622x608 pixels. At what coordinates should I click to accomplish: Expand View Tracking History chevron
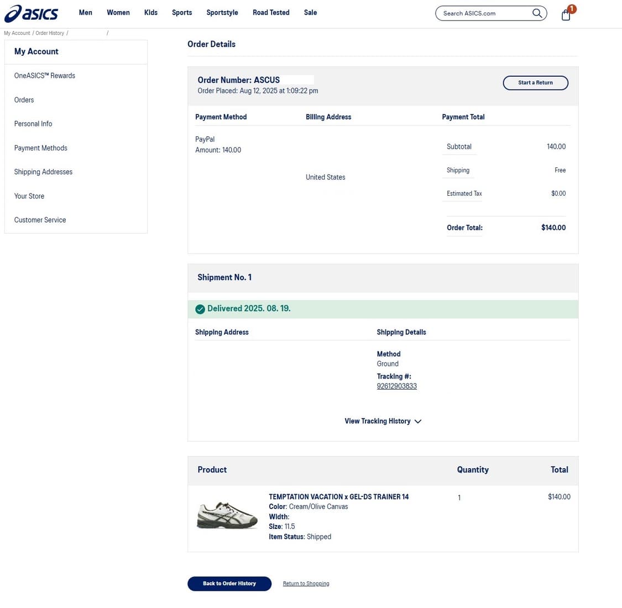418,421
